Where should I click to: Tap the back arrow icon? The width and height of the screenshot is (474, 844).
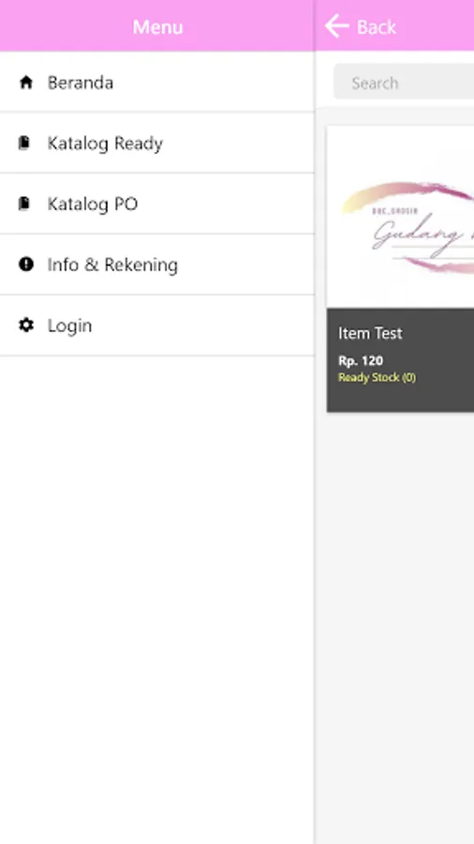point(337,26)
